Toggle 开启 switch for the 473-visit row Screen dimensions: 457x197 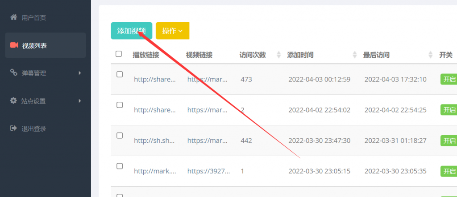point(449,79)
